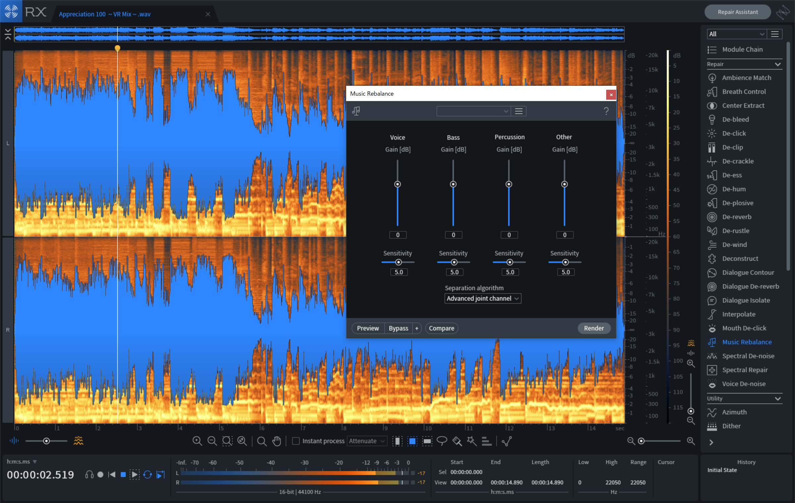Open the Repair Assistant

(738, 12)
